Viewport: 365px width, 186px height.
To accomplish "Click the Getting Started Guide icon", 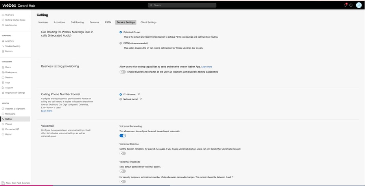I will click(x=3, y=20).
